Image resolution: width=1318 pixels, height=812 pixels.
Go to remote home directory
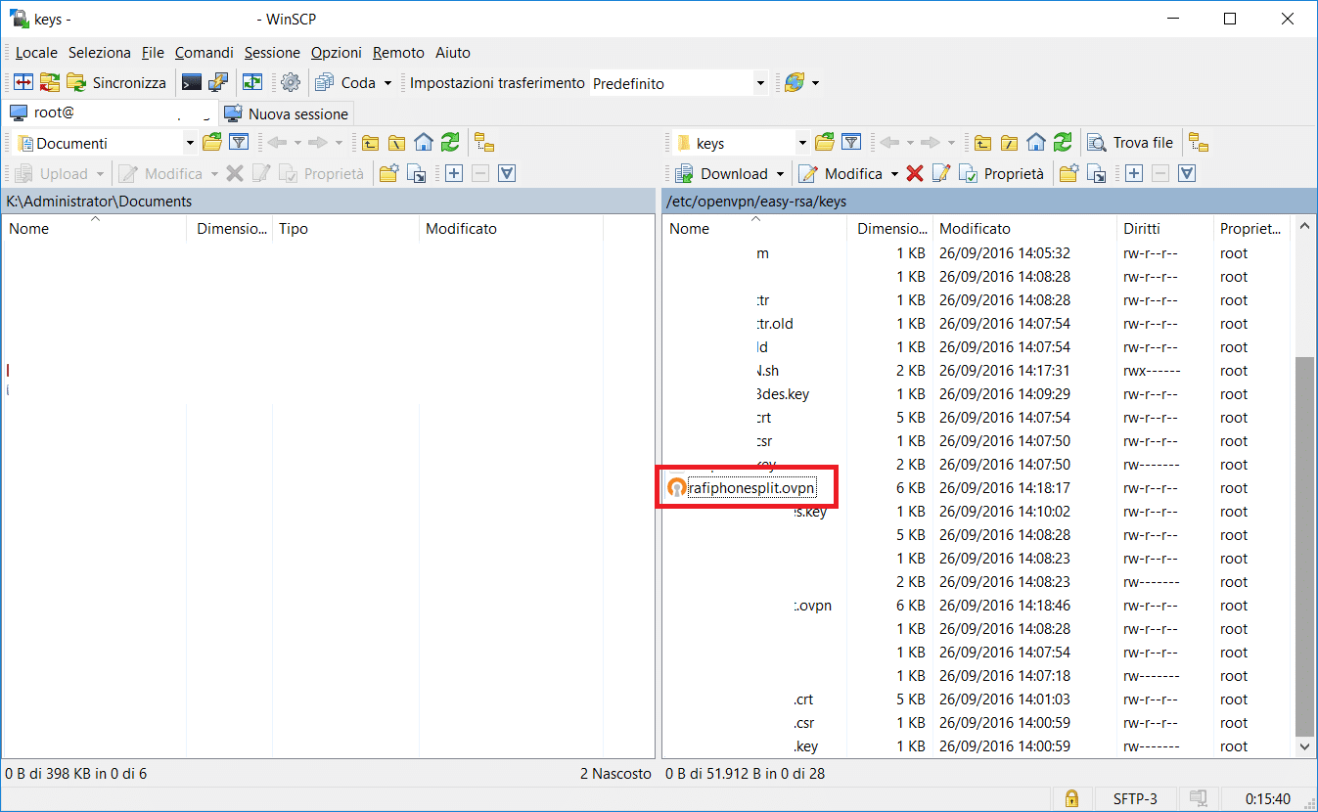tap(1036, 143)
